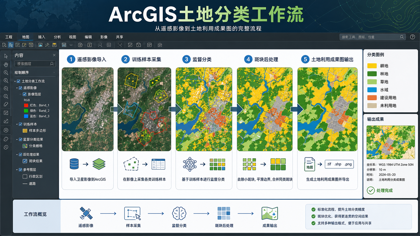Click the attribute table icon in step 2
This screenshot has width=420, height=236.
158,164
